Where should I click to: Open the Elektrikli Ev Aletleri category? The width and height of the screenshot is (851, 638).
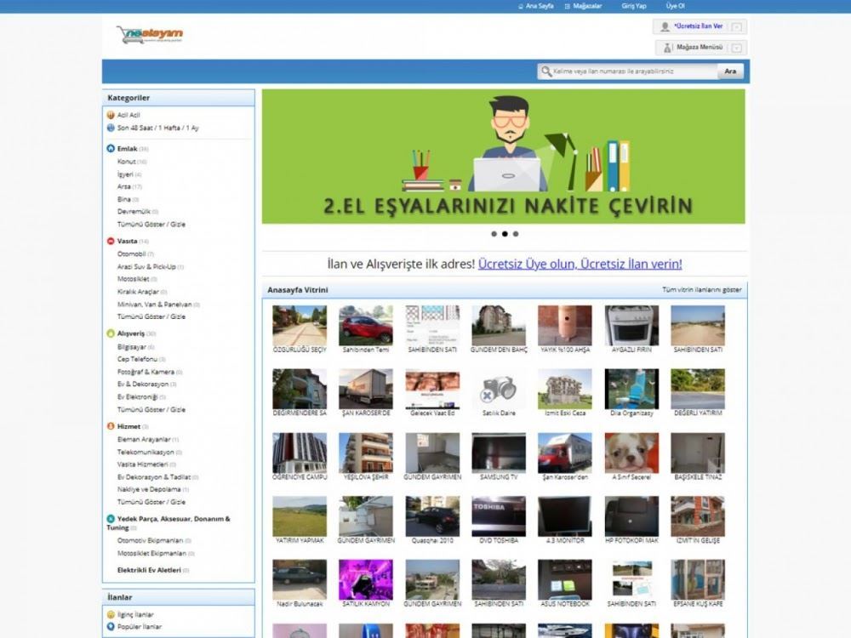[149, 570]
